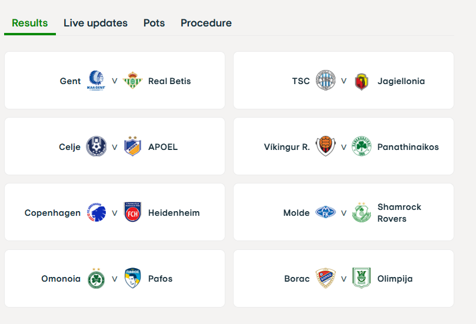The image size is (476, 324).
Task: Select the Jagiellonia team badge
Action: tap(361, 82)
